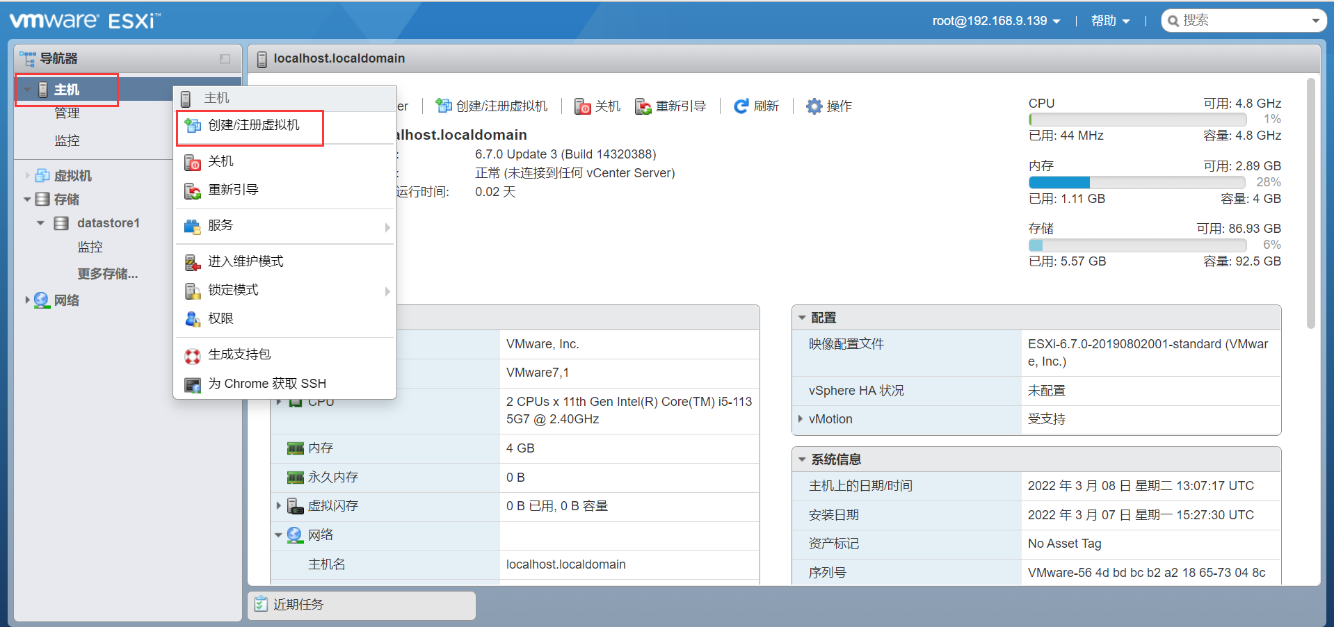
Task: Click the host icon in navigator tree
Action: (43, 90)
